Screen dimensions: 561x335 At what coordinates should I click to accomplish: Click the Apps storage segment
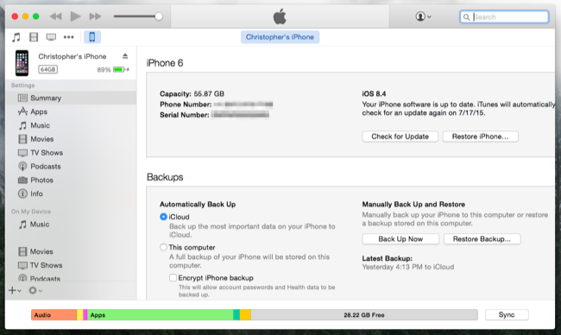tap(161, 315)
